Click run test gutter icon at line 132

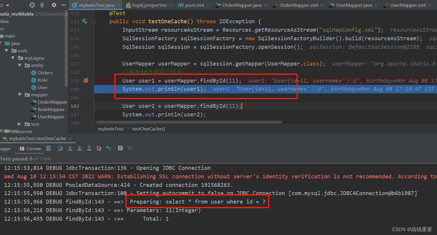pyautogui.click(x=85, y=21)
